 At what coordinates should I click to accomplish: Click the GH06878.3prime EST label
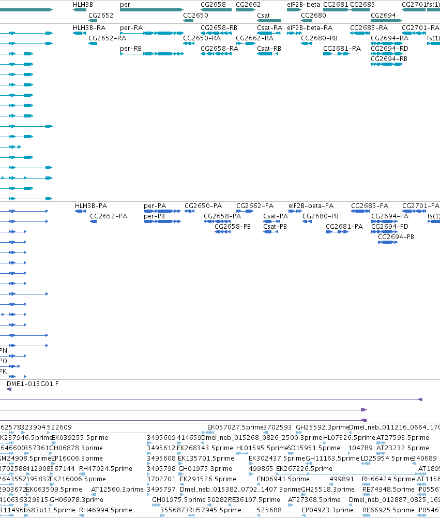(x=76, y=448)
